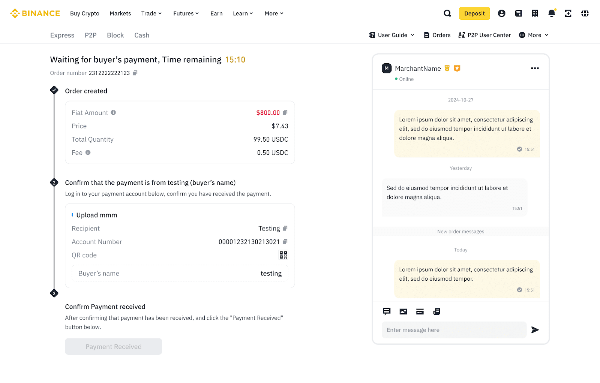Expand the Trade dropdown menu
Screen dimensions: 600x383
coord(151,13)
